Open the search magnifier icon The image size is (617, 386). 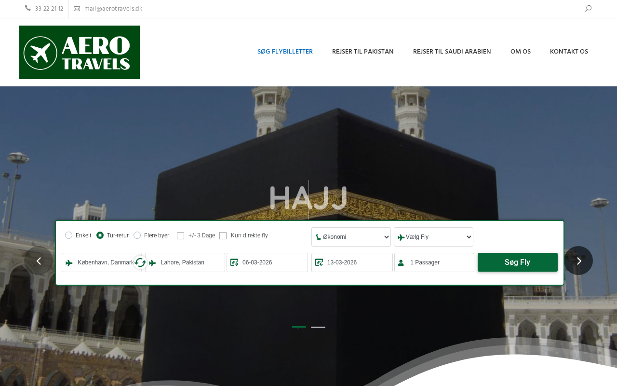[588, 8]
